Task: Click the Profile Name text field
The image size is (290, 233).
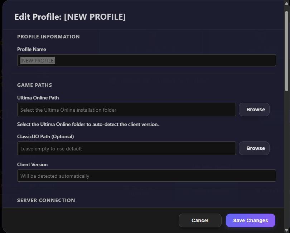Action: (x=146, y=60)
